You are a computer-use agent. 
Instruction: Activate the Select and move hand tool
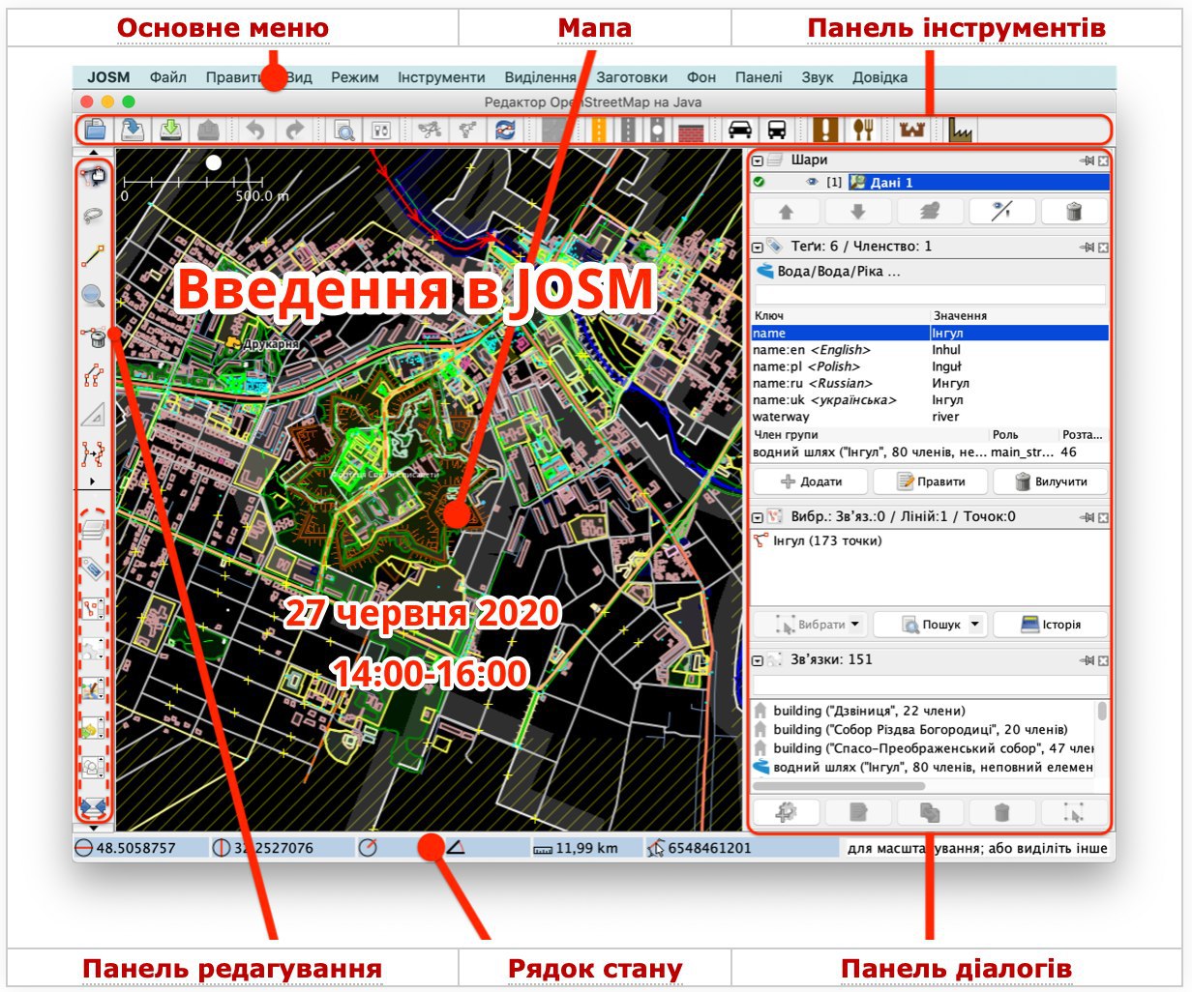pyautogui.click(x=93, y=175)
